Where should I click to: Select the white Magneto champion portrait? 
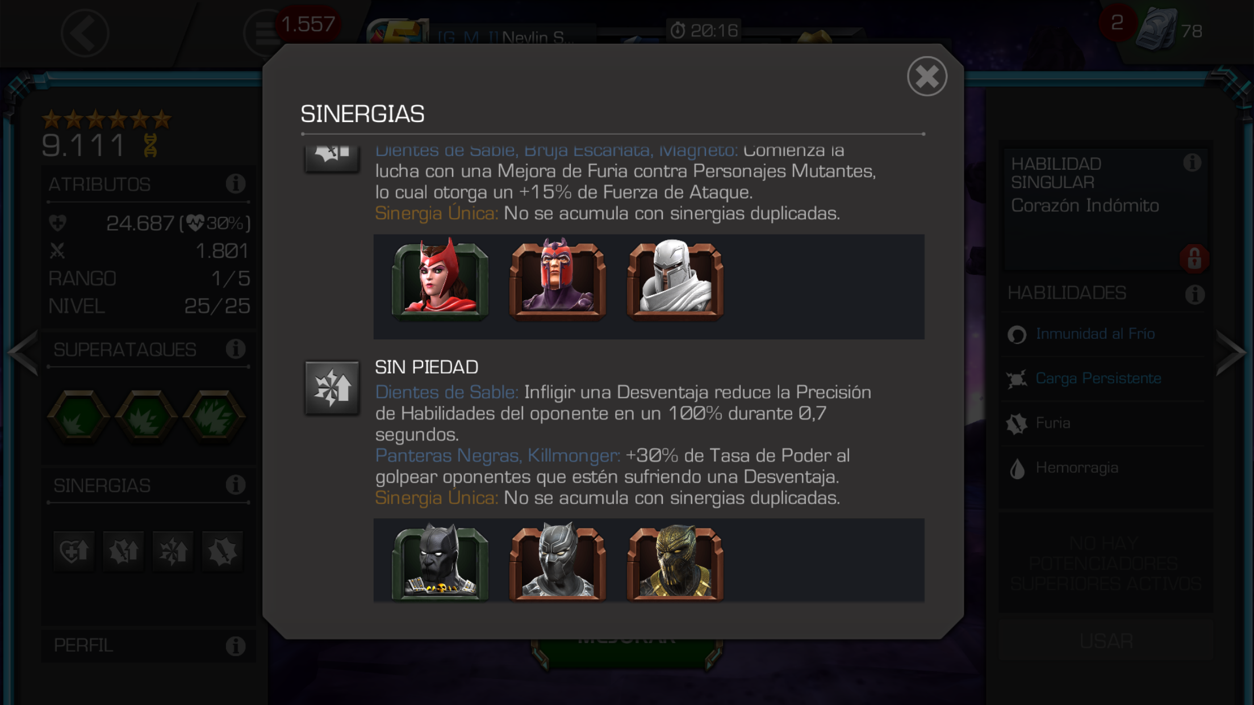(675, 279)
